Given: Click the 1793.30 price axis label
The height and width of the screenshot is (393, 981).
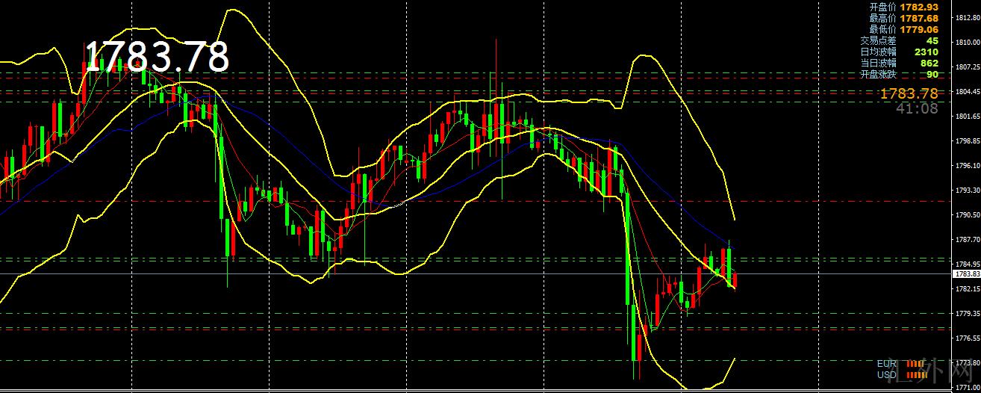Looking at the screenshot, I should point(968,191).
